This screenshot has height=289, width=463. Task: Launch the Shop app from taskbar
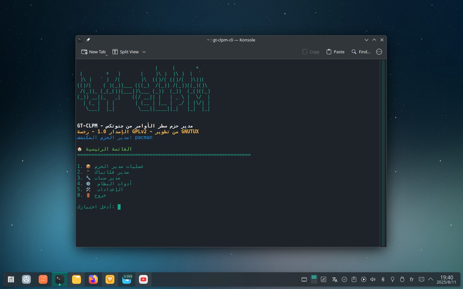(43, 279)
